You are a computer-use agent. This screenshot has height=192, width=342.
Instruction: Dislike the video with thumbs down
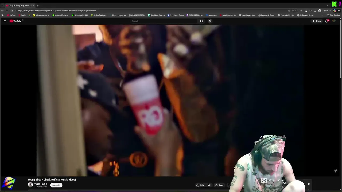[x=209, y=185]
